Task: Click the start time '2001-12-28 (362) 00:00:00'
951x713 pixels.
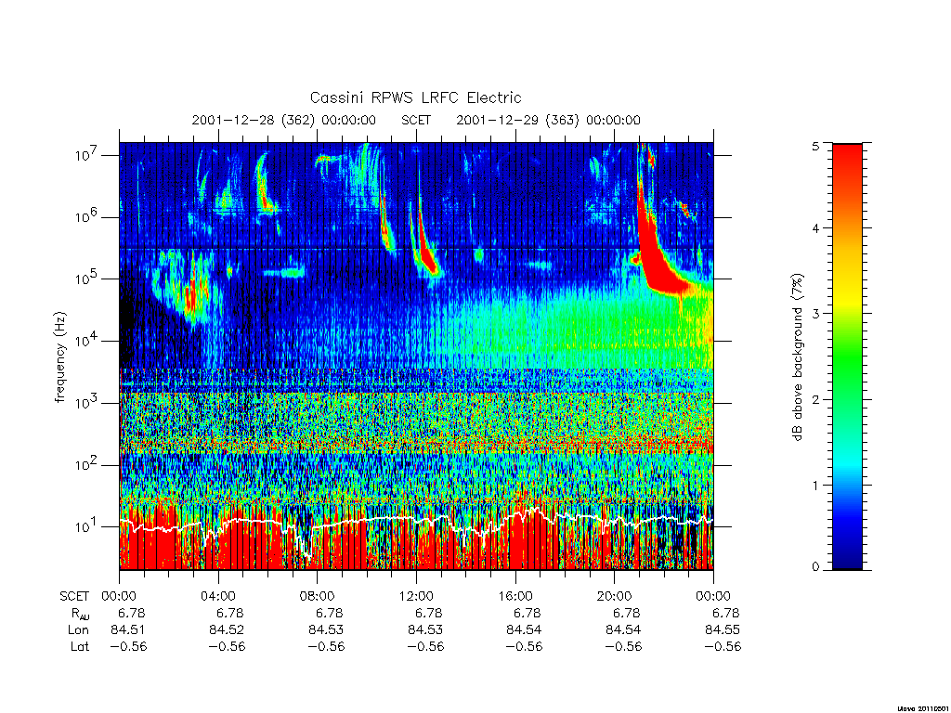Action: [x=284, y=120]
